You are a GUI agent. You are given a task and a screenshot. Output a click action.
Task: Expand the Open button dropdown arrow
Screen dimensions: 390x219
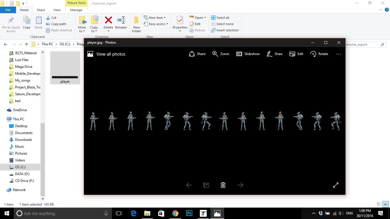tap(205, 18)
